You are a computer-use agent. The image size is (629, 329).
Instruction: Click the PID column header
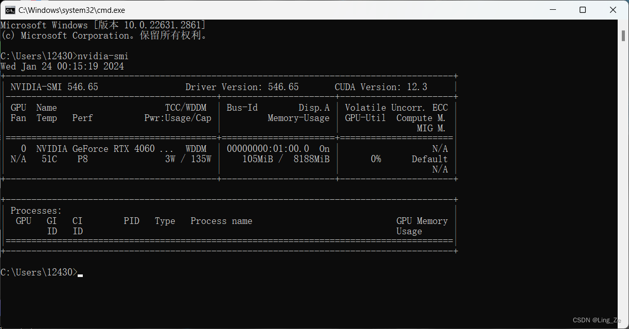pyautogui.click(x=132, y=221)
